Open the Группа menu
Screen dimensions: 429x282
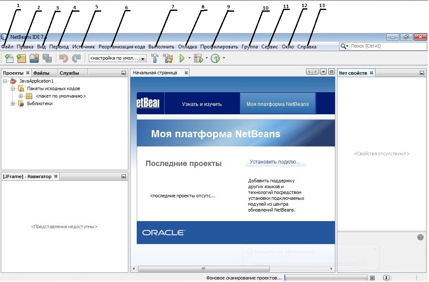250,47
